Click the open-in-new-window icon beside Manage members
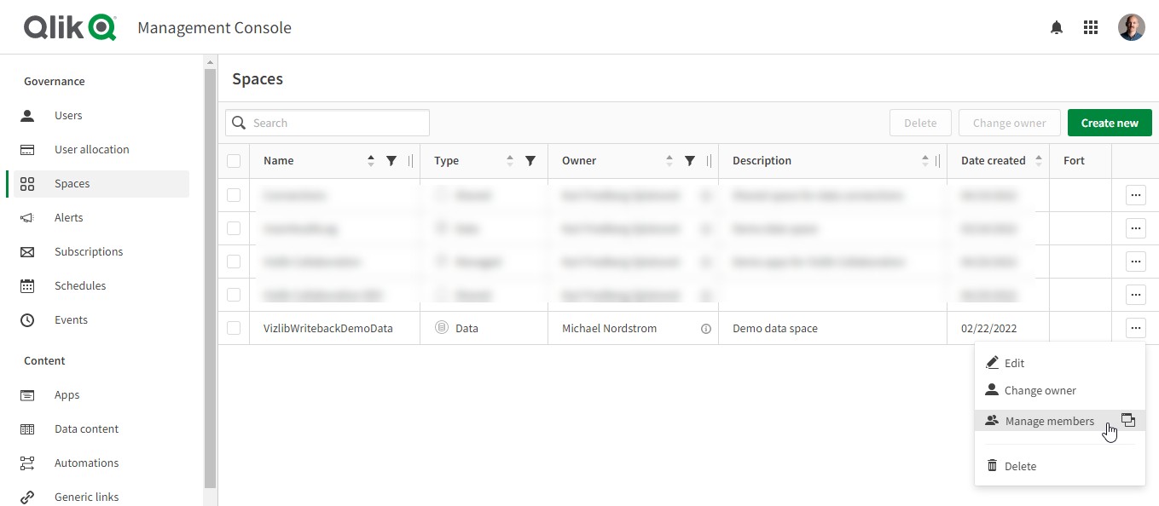Screen dimensions: 1159x506 (x=1128, y=420)
